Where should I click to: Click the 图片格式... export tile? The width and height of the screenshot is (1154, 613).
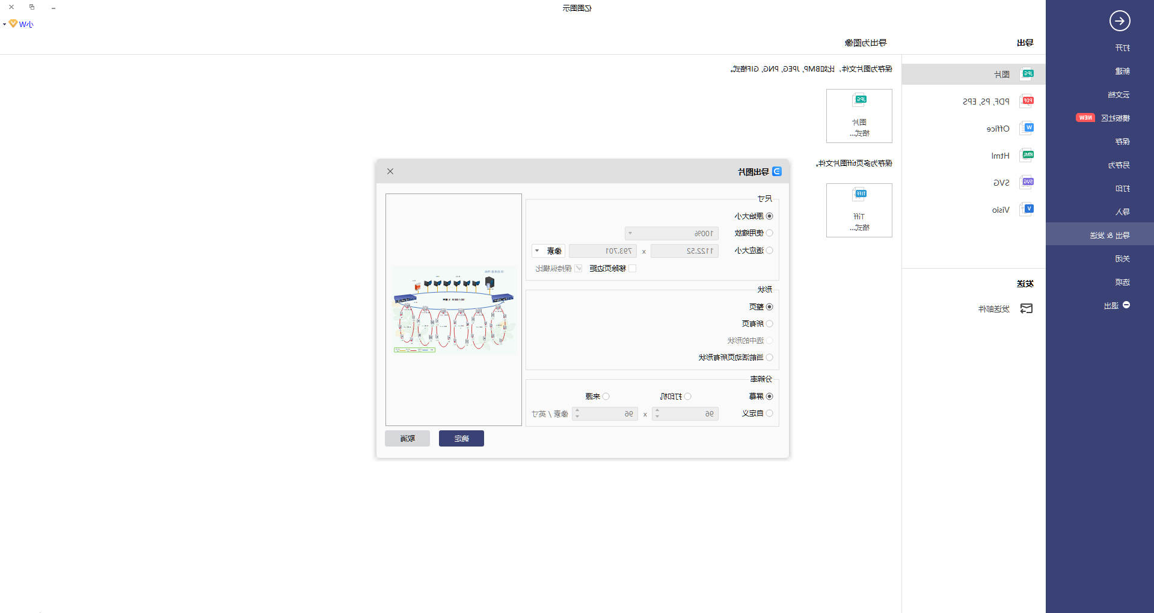point(859,116)
